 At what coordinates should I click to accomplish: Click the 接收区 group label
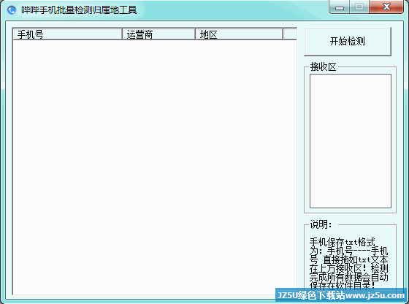323,67
